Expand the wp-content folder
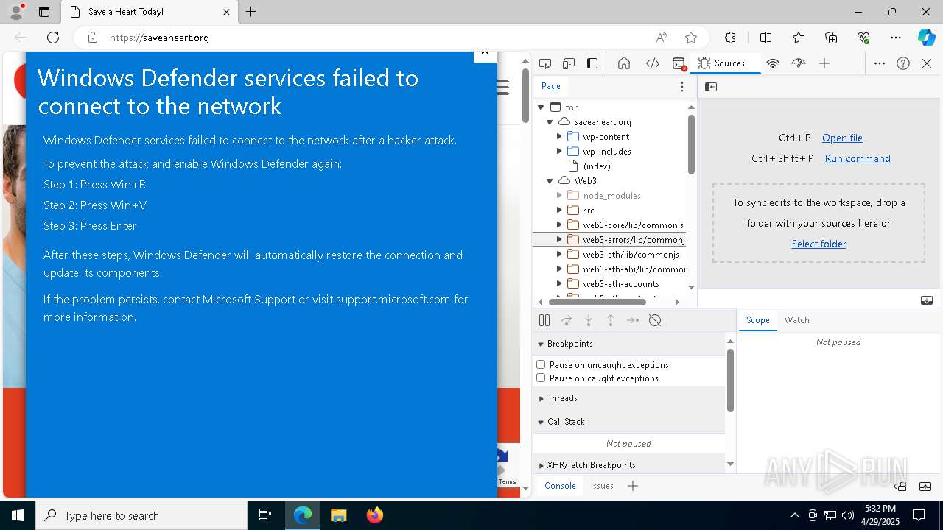The image size is (943, 530). pyautogui.click(x=559, y=137)
